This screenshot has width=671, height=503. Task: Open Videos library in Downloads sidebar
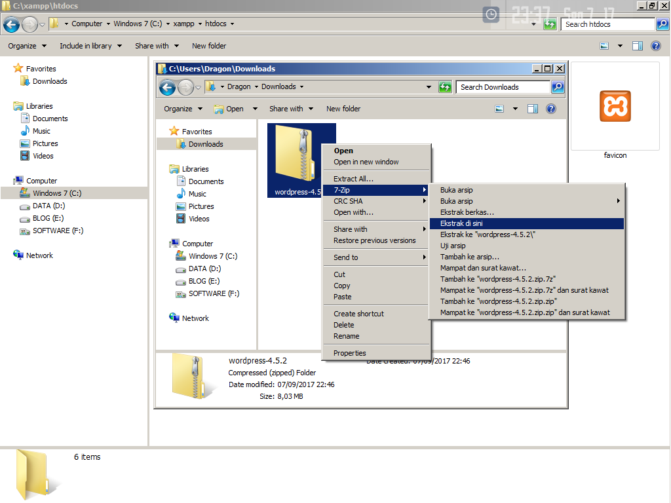pos(199,219)
